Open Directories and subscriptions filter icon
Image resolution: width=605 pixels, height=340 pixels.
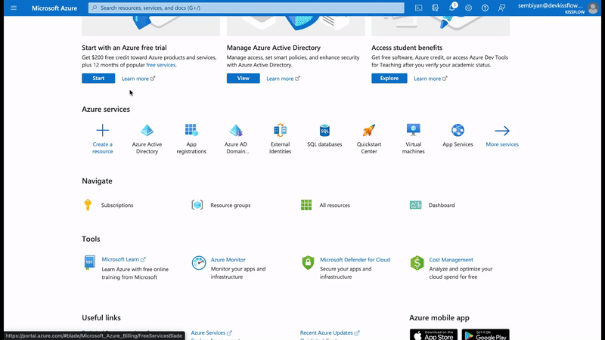(436, 8)
